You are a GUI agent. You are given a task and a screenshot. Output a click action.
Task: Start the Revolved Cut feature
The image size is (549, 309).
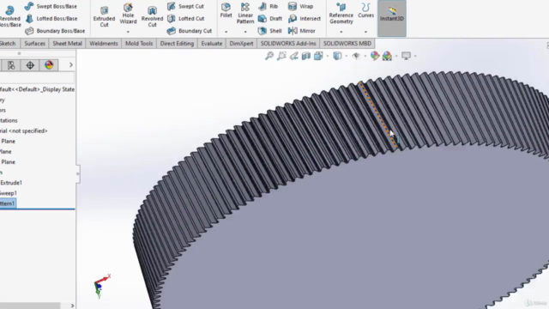152,16
